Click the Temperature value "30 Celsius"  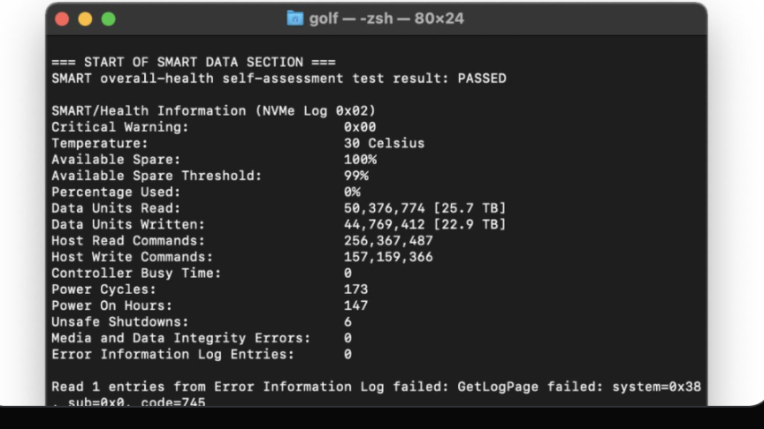384,143
